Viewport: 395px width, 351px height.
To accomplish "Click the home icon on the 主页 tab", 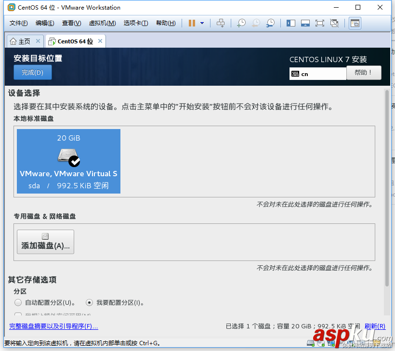I will 13,41.
